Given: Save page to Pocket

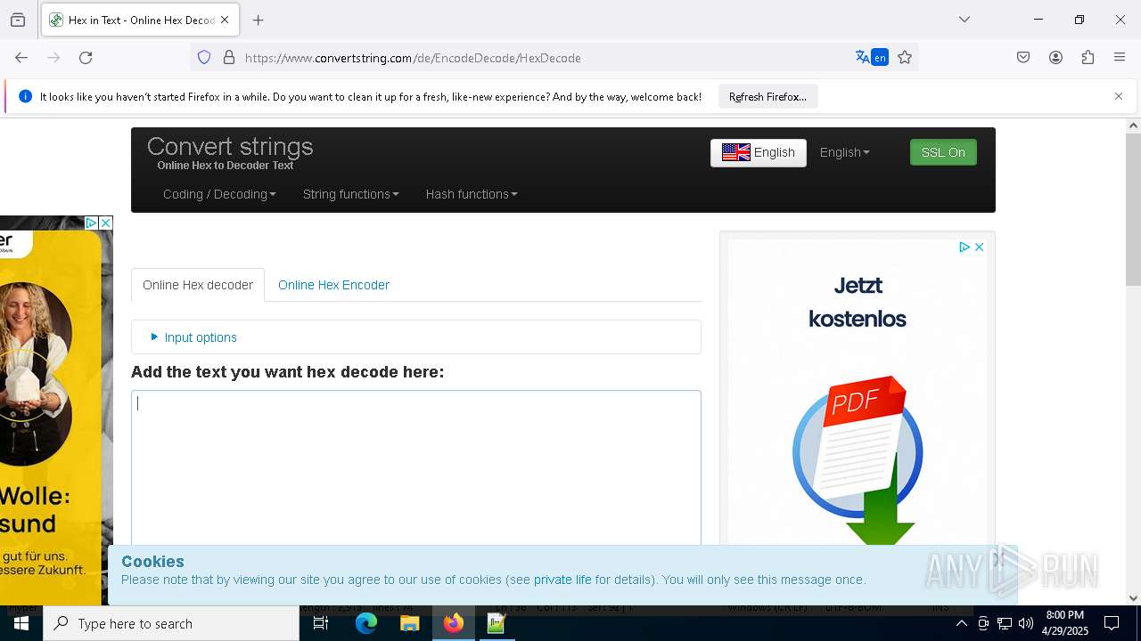Looking at the screenshot, I should pyautogui.click(x=1023, y=58).
